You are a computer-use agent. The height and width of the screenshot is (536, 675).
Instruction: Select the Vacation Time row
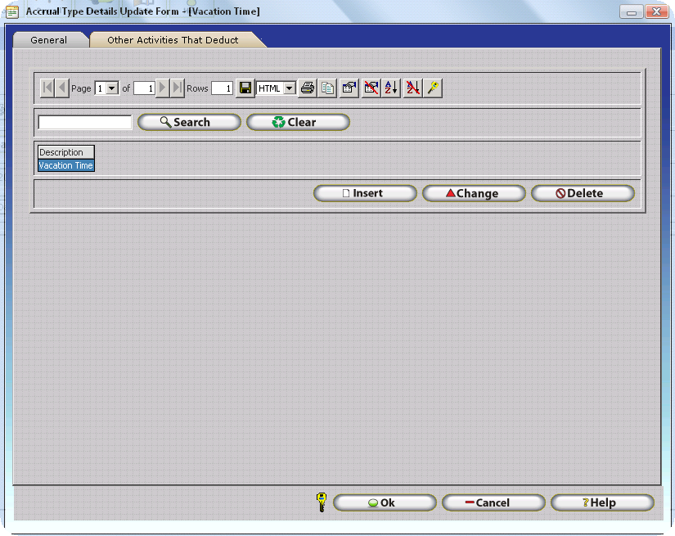pyautogui.click(x=66, y=166)
